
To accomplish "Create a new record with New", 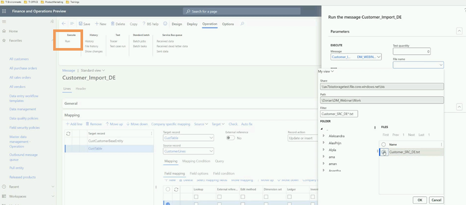I will pyautogui.click(x=101, y=24).
